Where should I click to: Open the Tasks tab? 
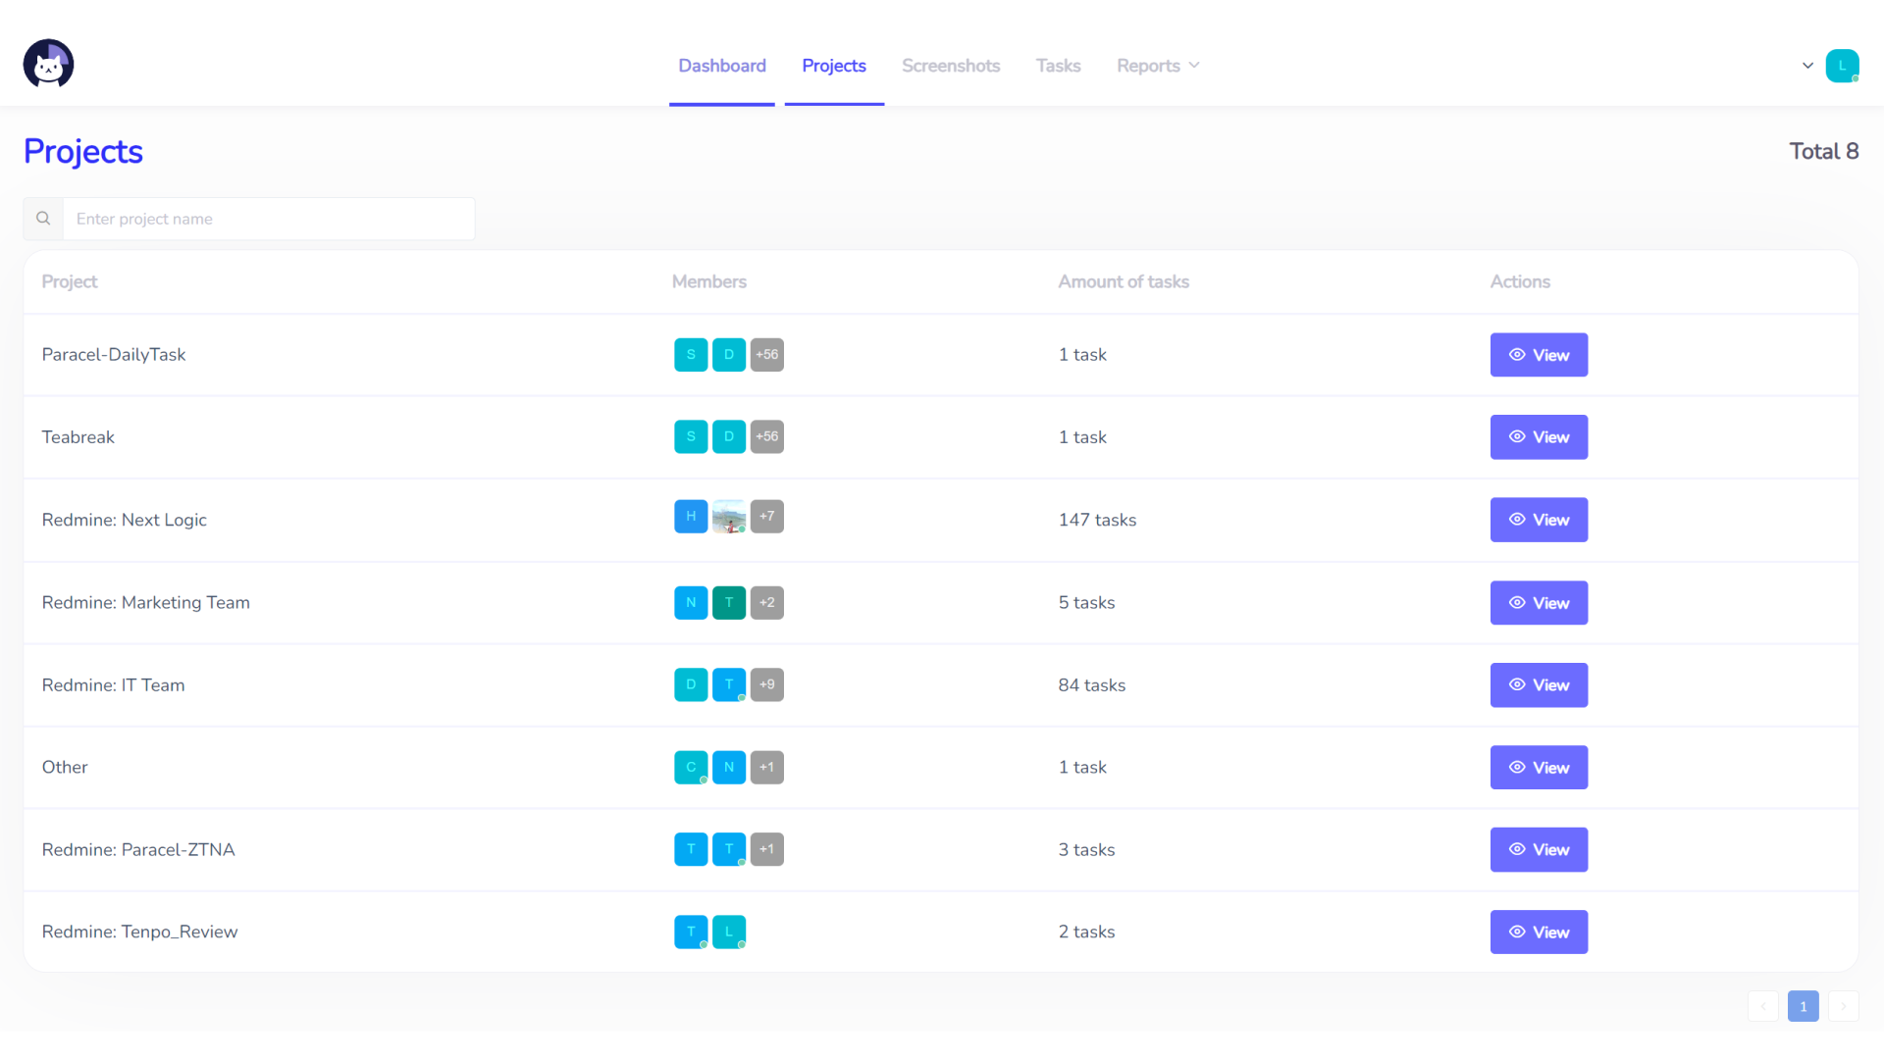coord(1058,66)
